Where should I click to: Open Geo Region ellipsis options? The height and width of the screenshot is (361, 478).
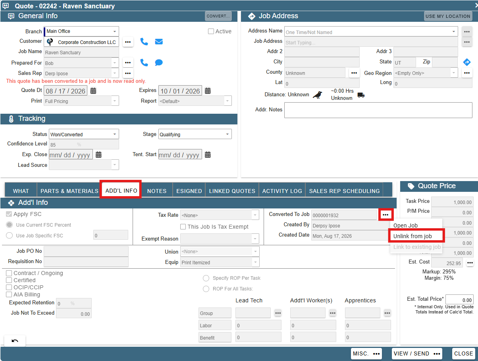pos(467,73)
